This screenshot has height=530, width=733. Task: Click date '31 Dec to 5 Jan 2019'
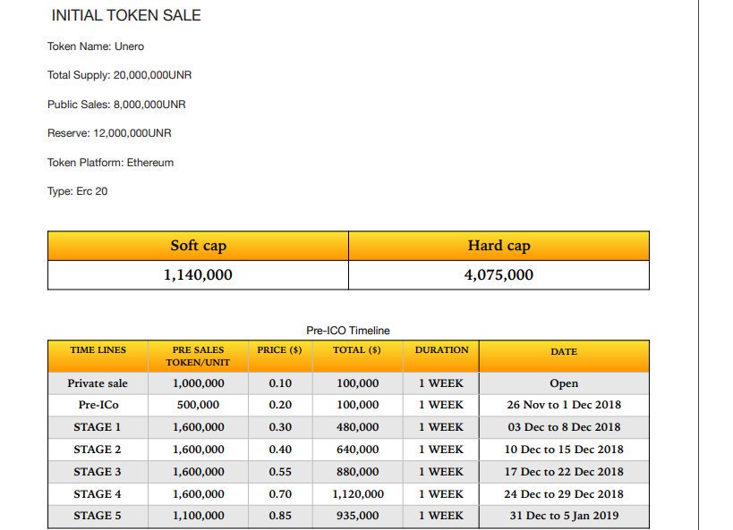pos(564,516)
